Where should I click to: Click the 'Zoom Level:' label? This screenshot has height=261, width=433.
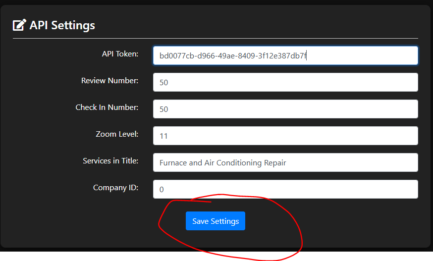click(117, 134)
